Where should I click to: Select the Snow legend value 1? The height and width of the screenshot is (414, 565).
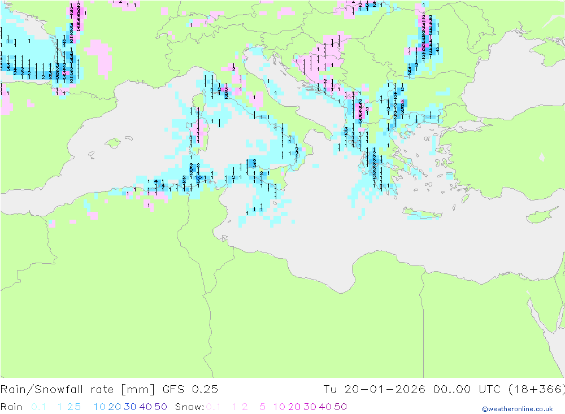234,407
